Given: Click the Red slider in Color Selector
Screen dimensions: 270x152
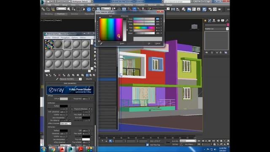Looking at the screenshot, I should point(144,19).
